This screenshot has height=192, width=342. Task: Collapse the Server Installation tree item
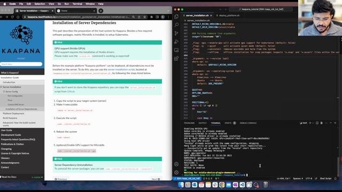click(1, 87)
